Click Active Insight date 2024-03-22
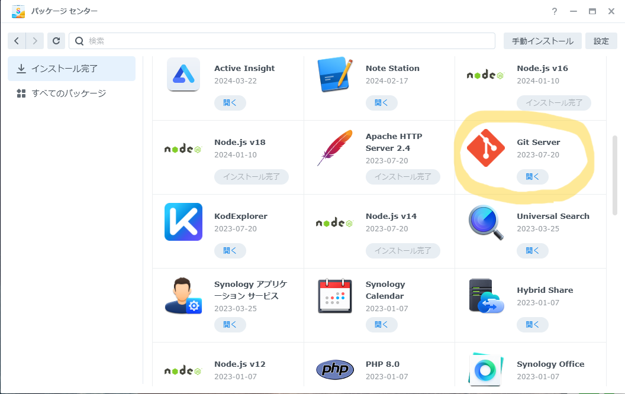This screenshot has height=394, width=625. click(x=236, y=81)
